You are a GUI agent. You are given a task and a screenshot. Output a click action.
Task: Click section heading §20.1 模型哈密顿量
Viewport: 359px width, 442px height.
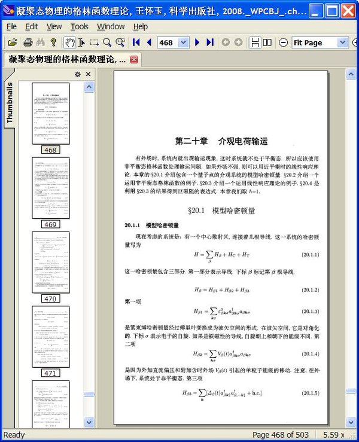[221, 211]
